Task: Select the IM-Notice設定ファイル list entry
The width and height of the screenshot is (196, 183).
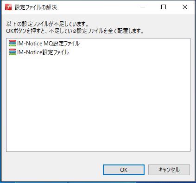Action: click(39, 52)
